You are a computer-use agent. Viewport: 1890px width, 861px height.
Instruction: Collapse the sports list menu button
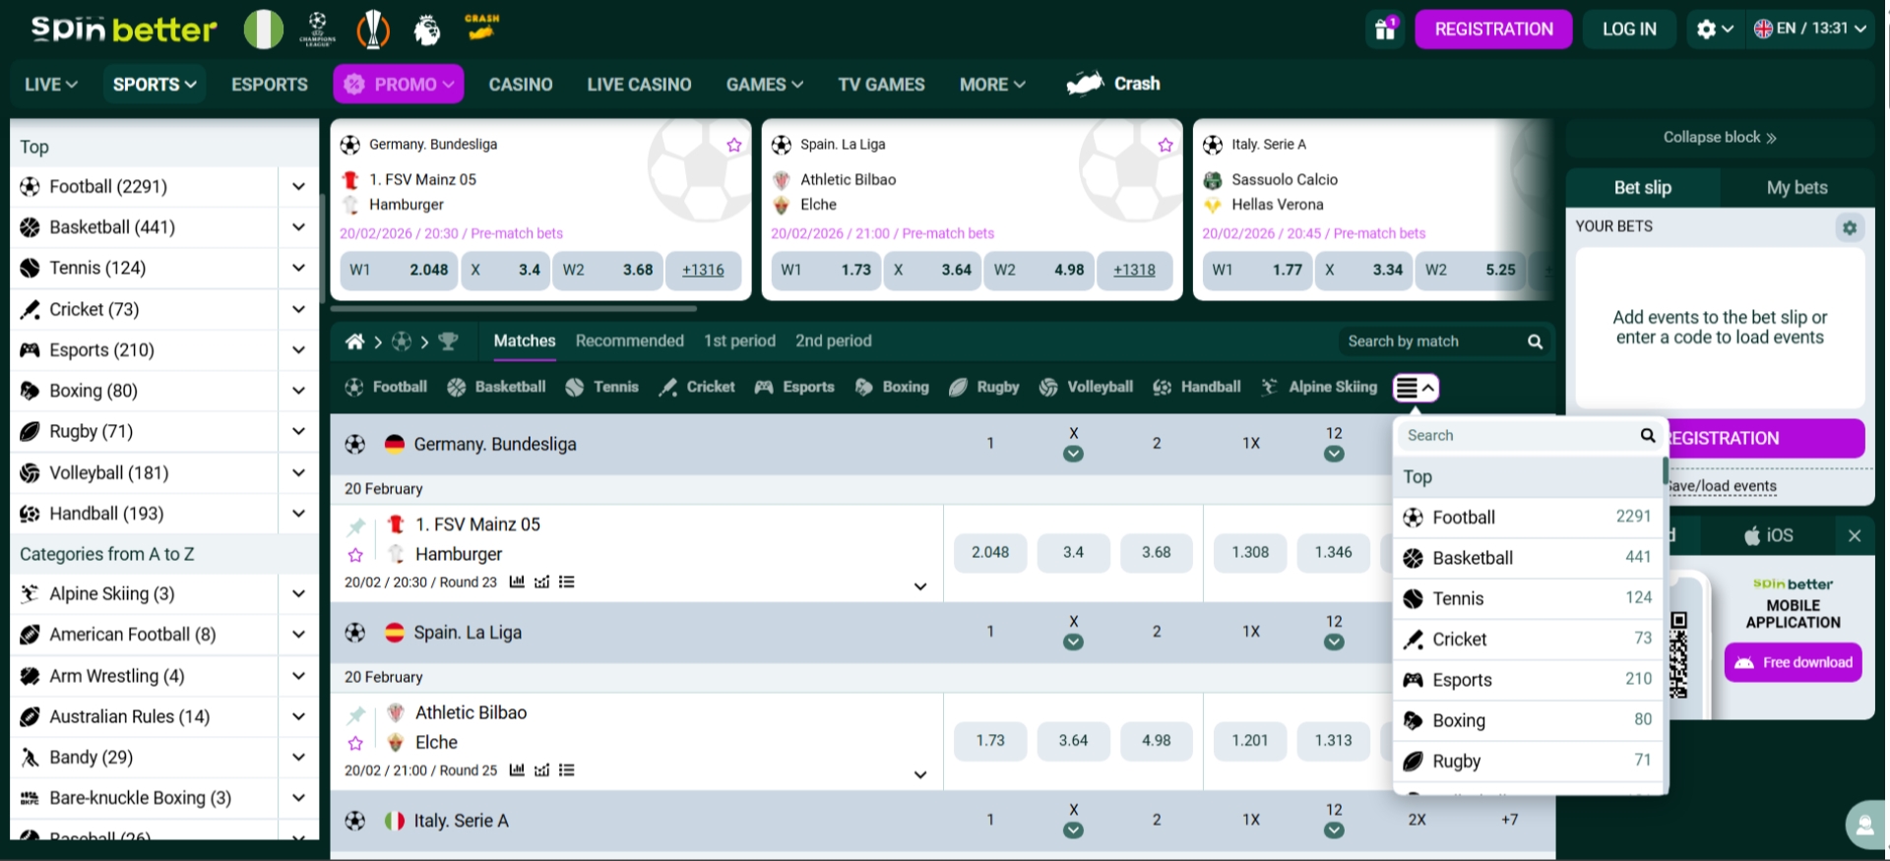[1417, 388]
